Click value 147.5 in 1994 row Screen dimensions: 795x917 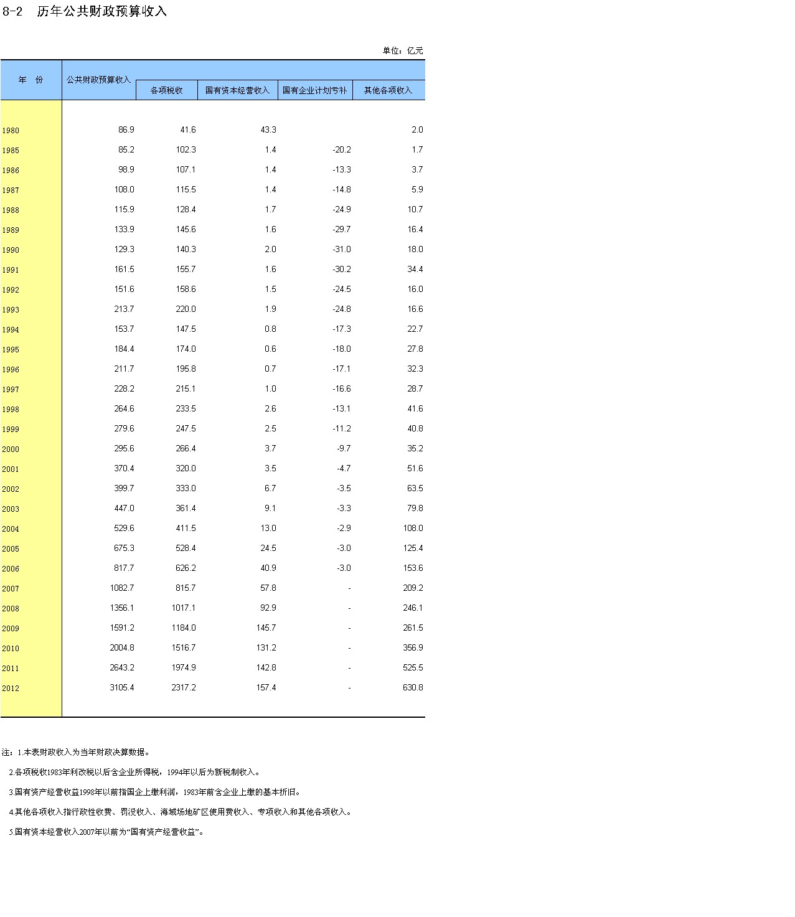[x=186, y=329]
